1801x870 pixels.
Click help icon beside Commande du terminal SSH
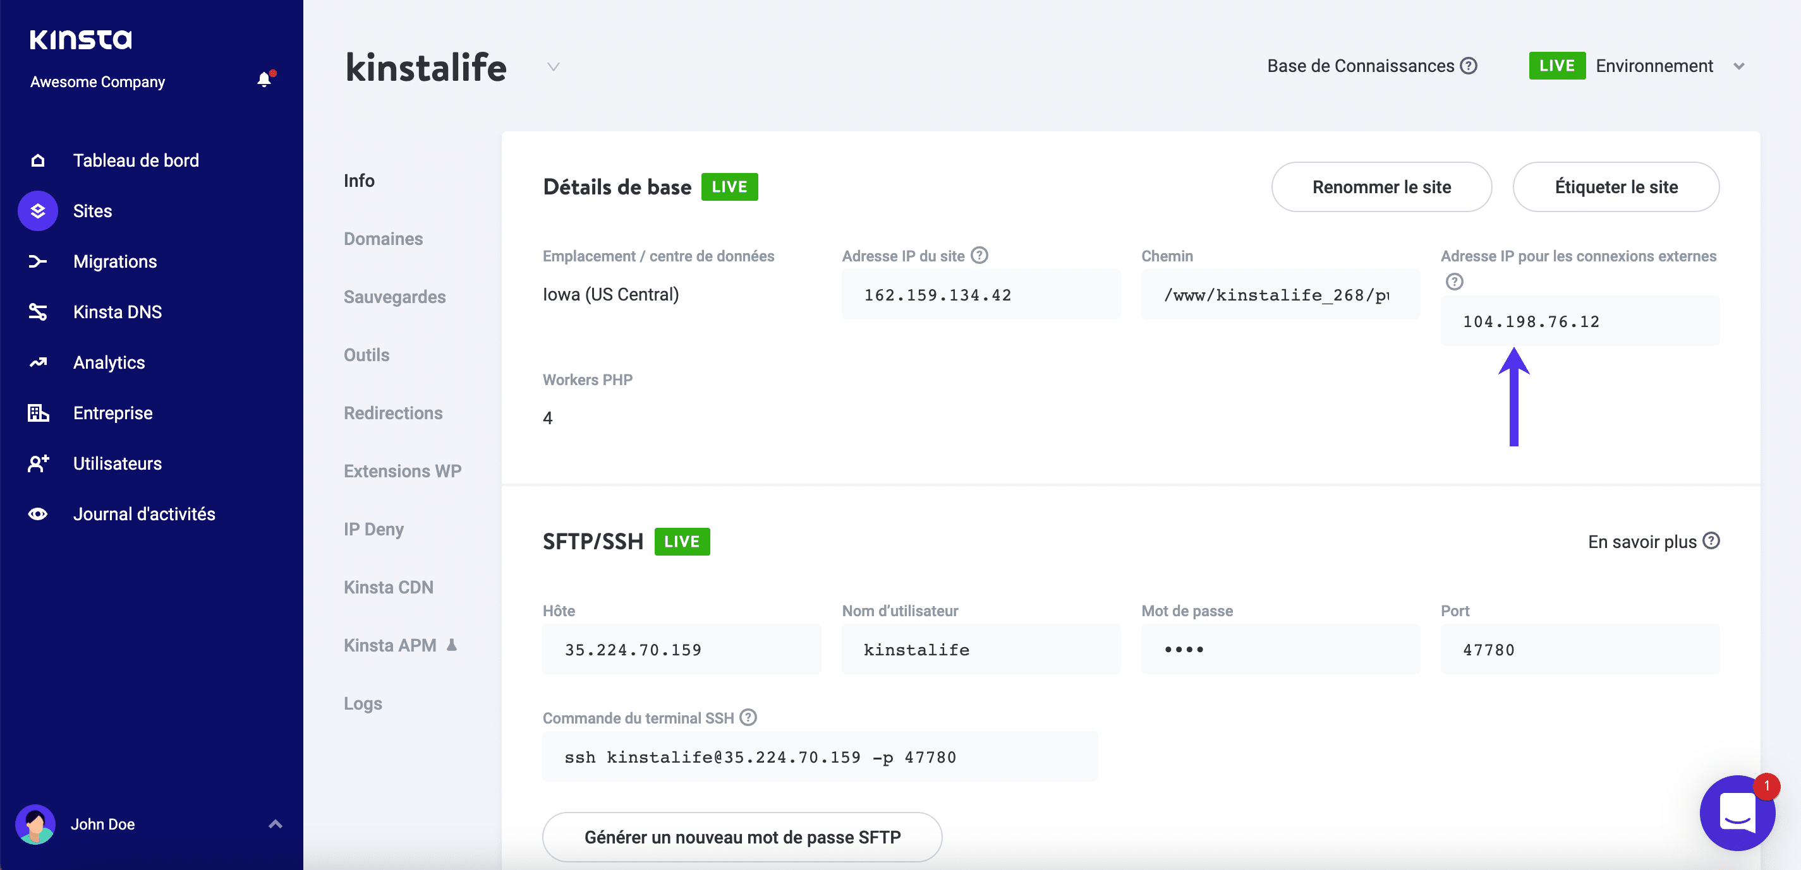(748, 718)
